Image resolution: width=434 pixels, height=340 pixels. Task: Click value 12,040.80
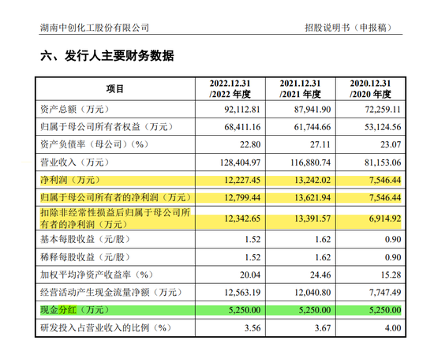[312, 293]
